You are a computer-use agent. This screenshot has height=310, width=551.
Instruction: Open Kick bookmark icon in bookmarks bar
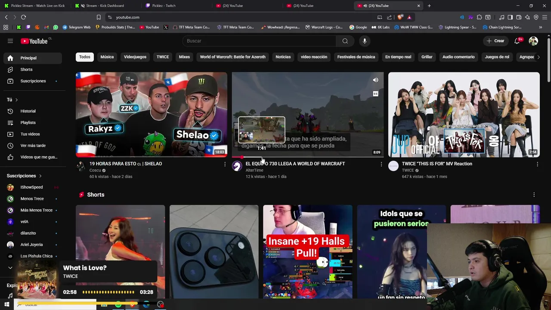point(19,27)
